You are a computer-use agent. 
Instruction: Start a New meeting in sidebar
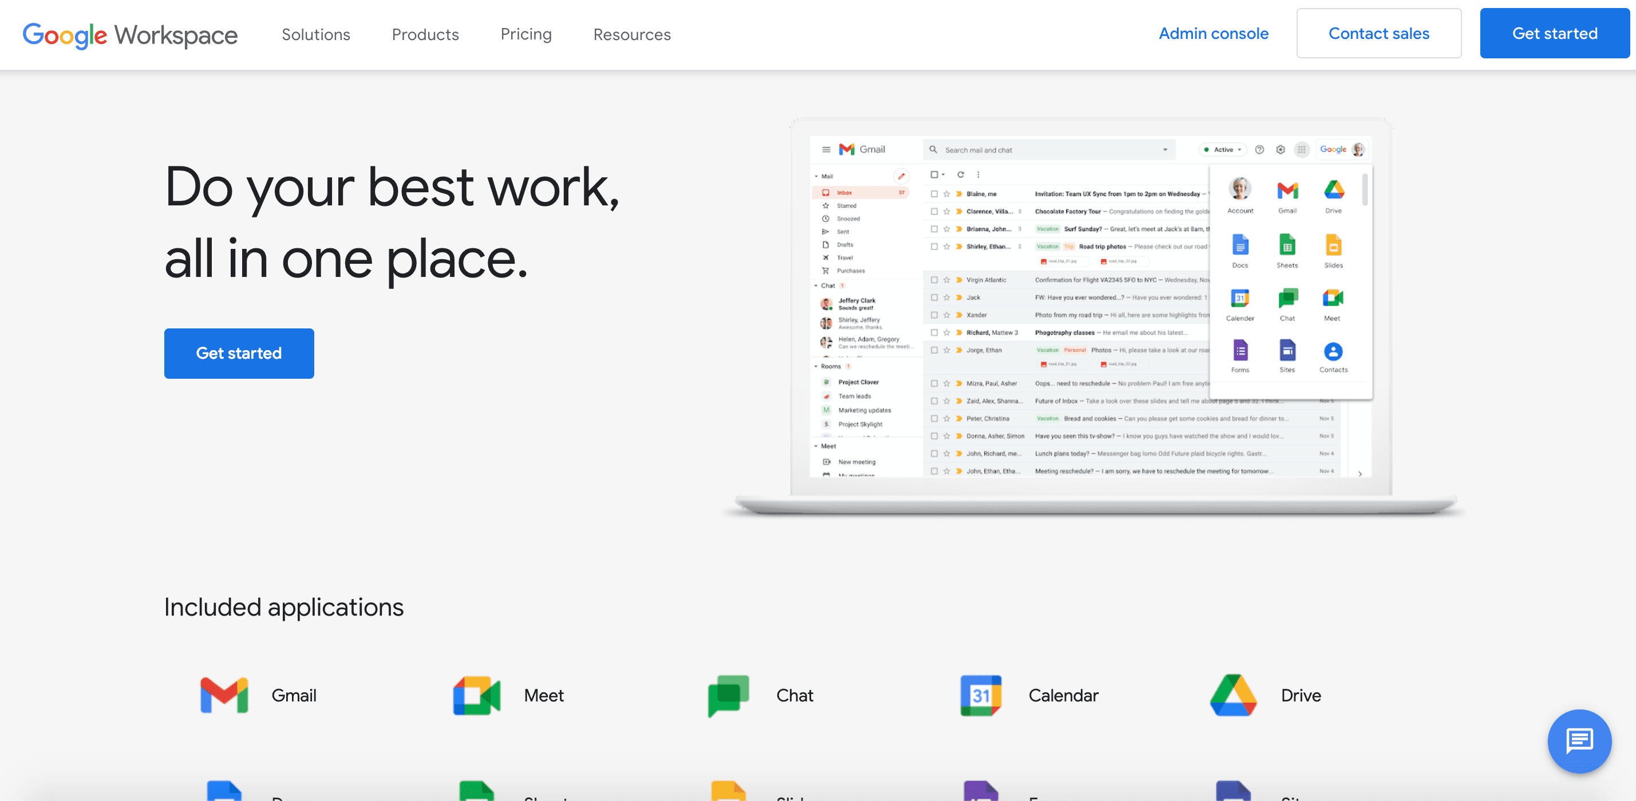point(856,462)
